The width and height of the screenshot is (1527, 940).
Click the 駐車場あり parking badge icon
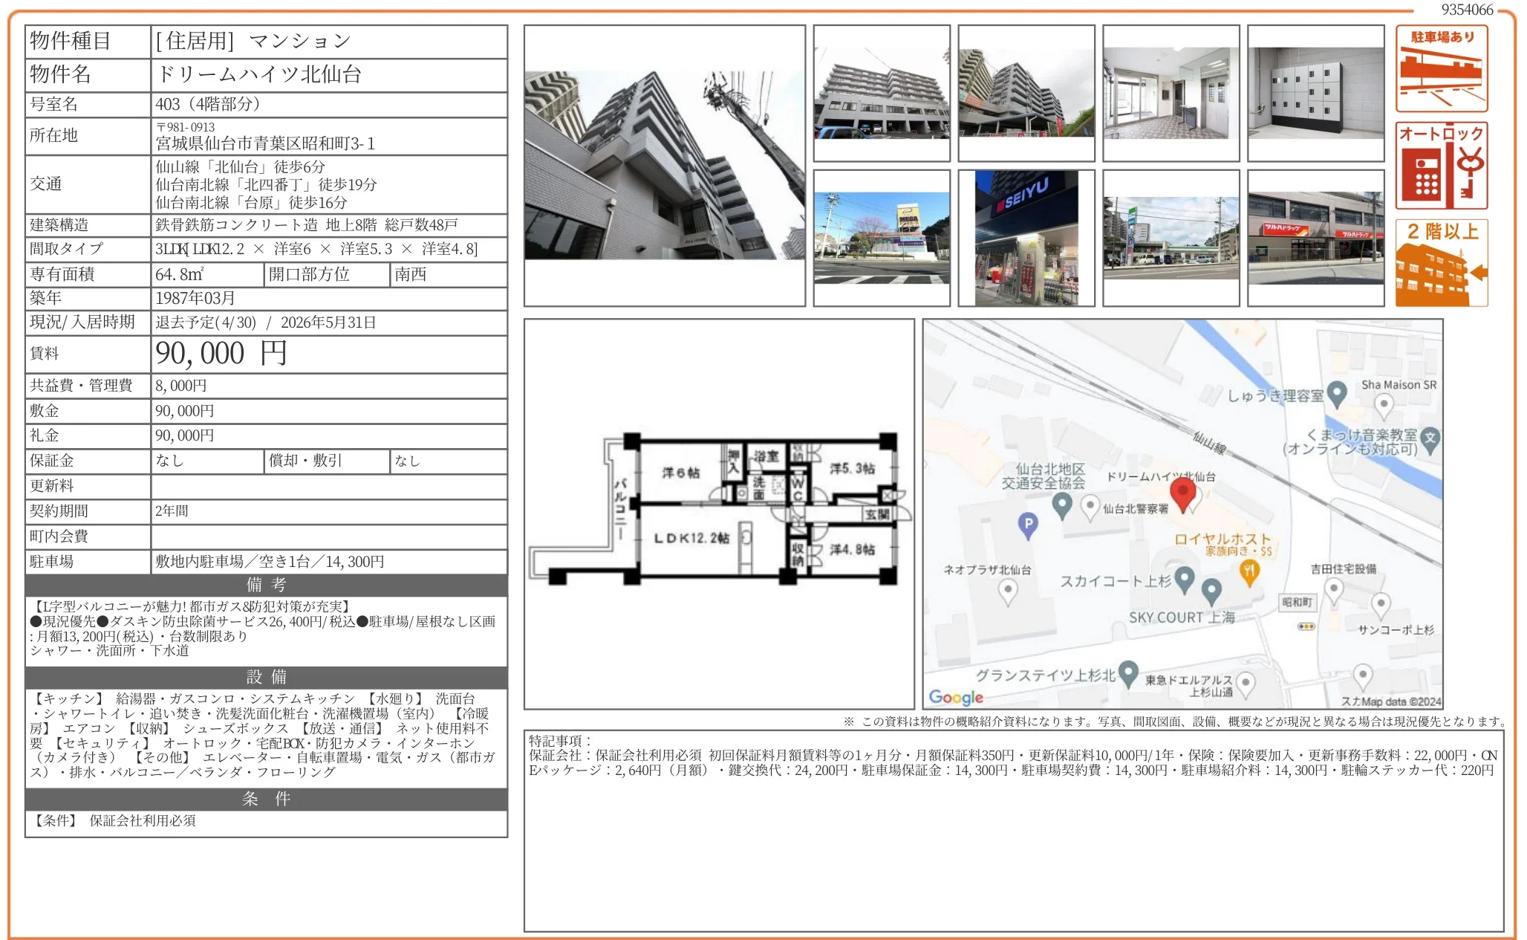click(x=1442, y=67)
